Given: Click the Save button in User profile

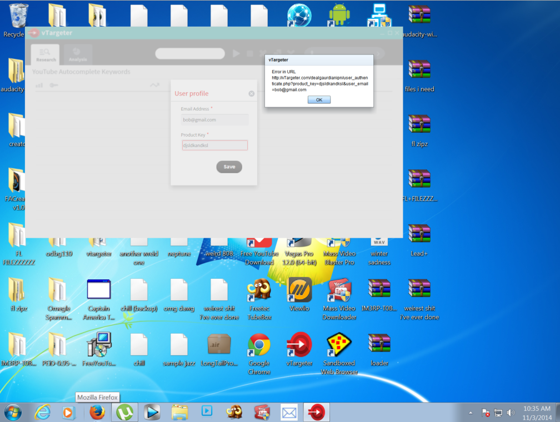Looking at the screenshot, I should pyautogui.click(x=229, y=167).
